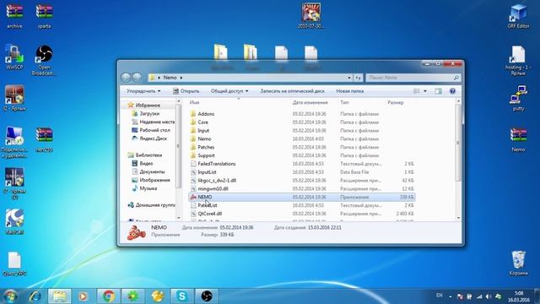Open the archive WinRAR desktop icon

14,15
